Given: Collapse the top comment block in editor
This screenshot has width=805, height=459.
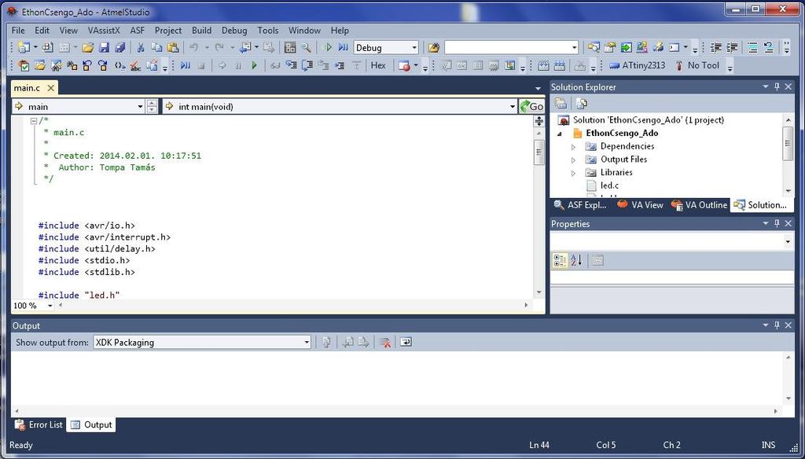Looking at the screenshot, I should point(34,121).
